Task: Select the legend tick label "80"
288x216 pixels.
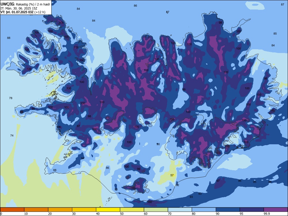Action: (194, 214)
